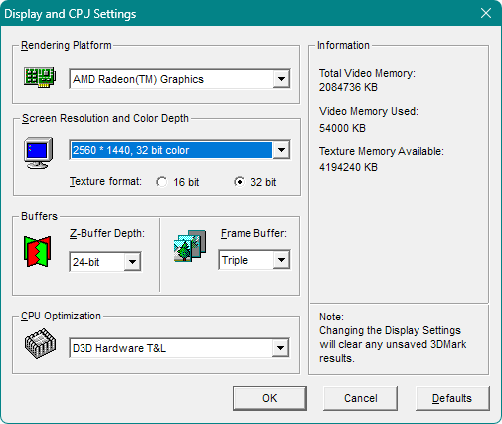Click the Frame Buffer stacked images icon
Viewport: 502px width, 424px height.
tap(190, 246)
